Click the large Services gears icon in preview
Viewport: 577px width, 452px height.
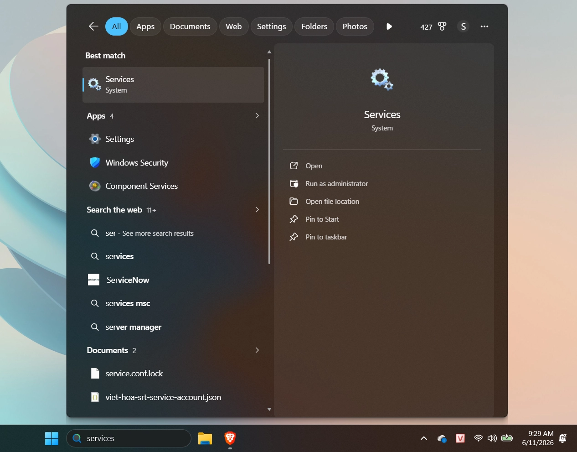point(382,79)
